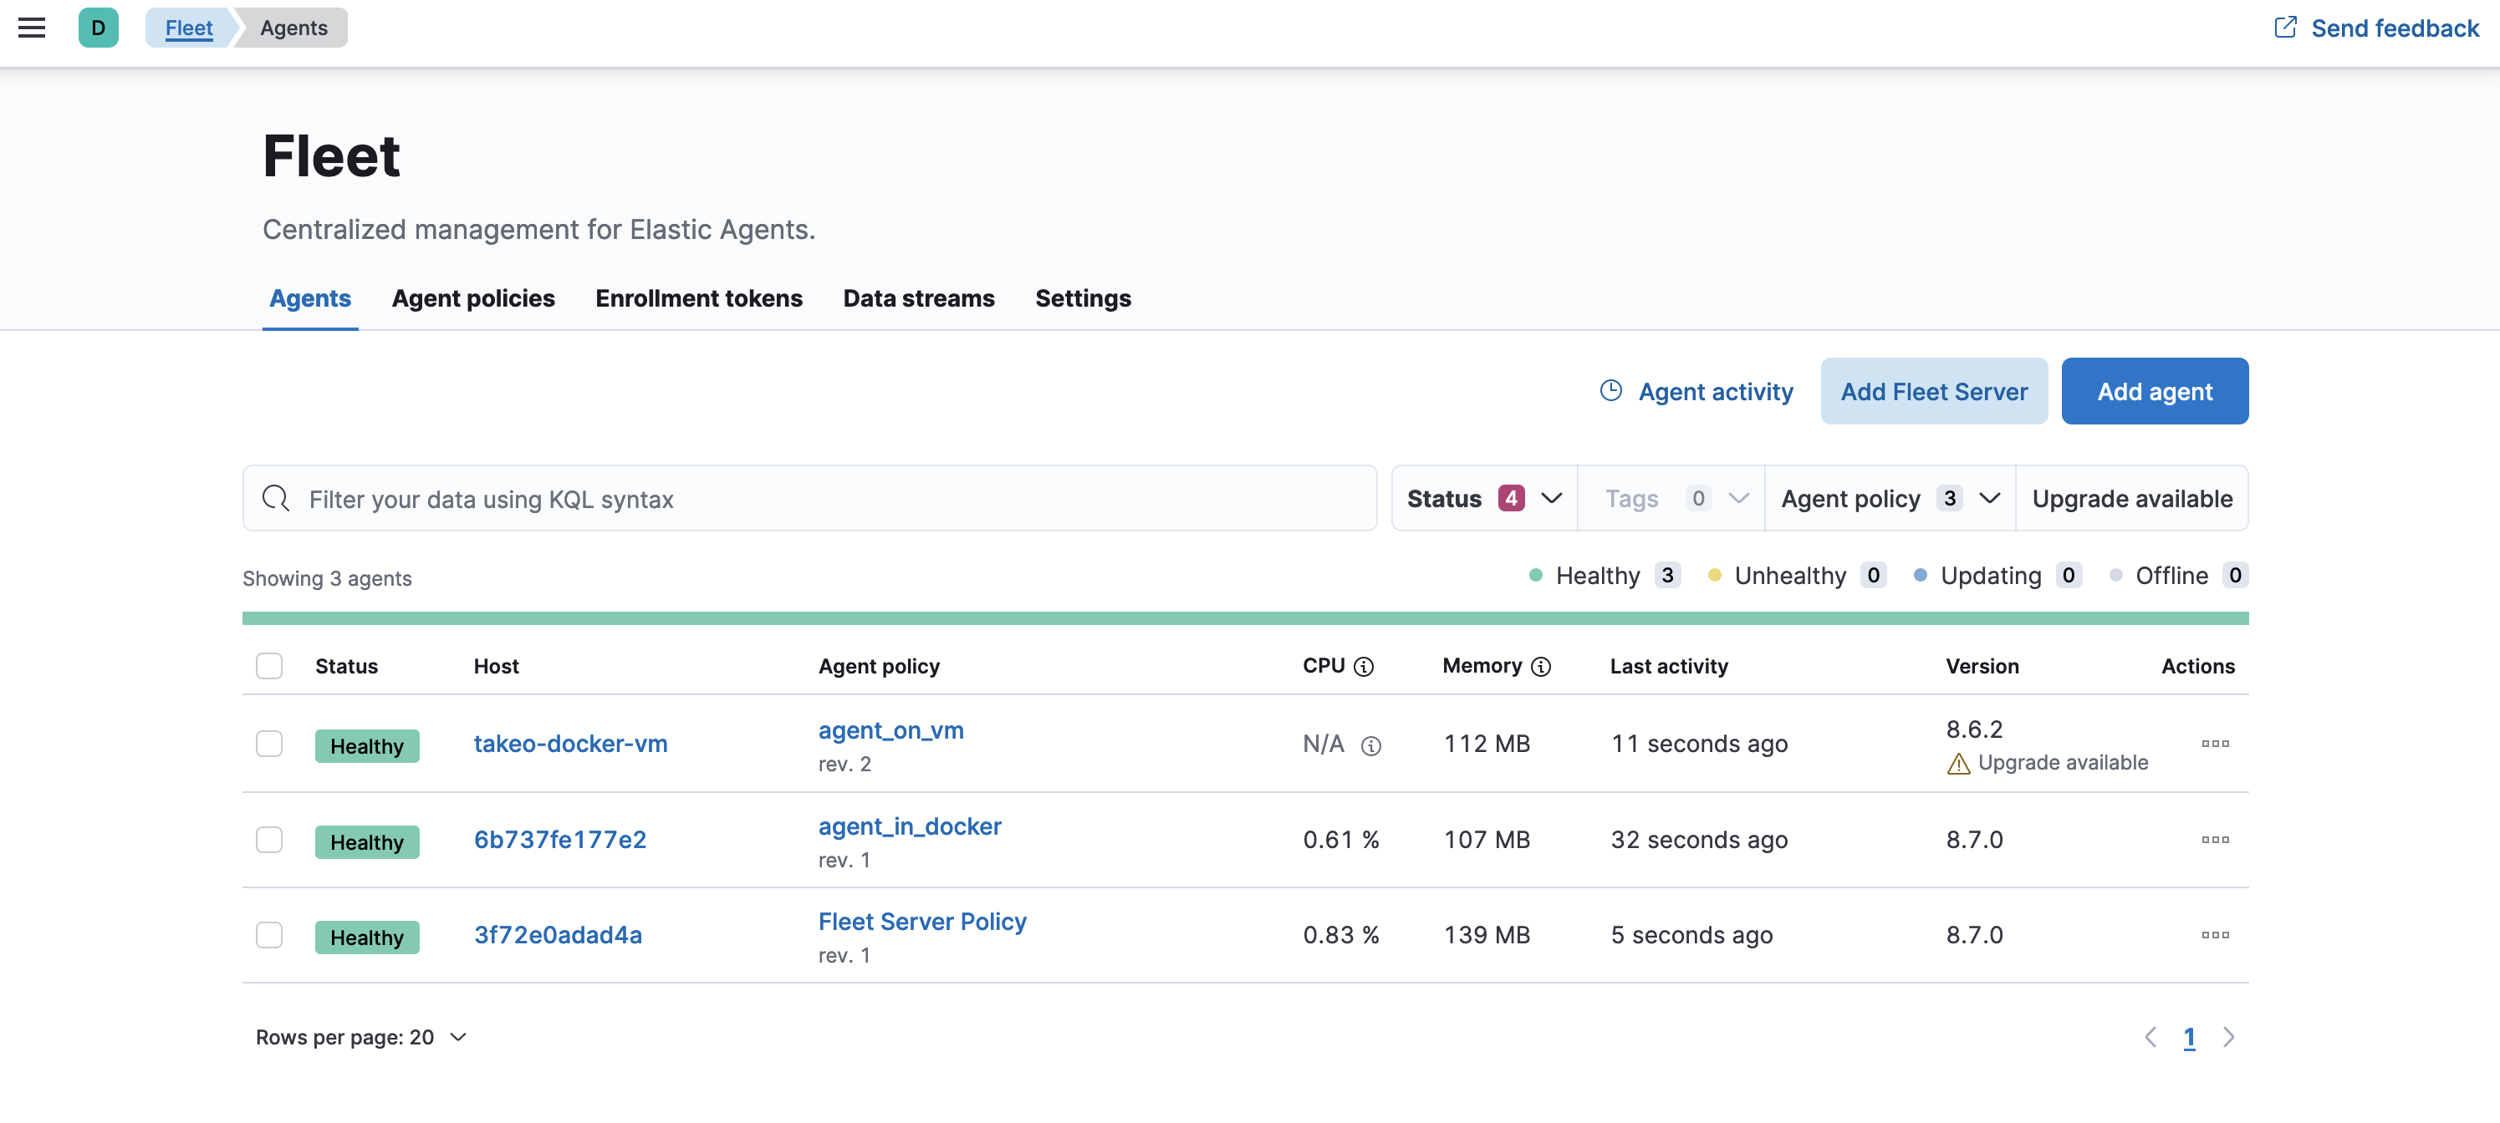Click the Add agent button

(2154, 391)
